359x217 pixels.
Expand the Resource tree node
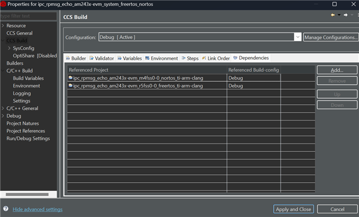click(x=3, y=25)
